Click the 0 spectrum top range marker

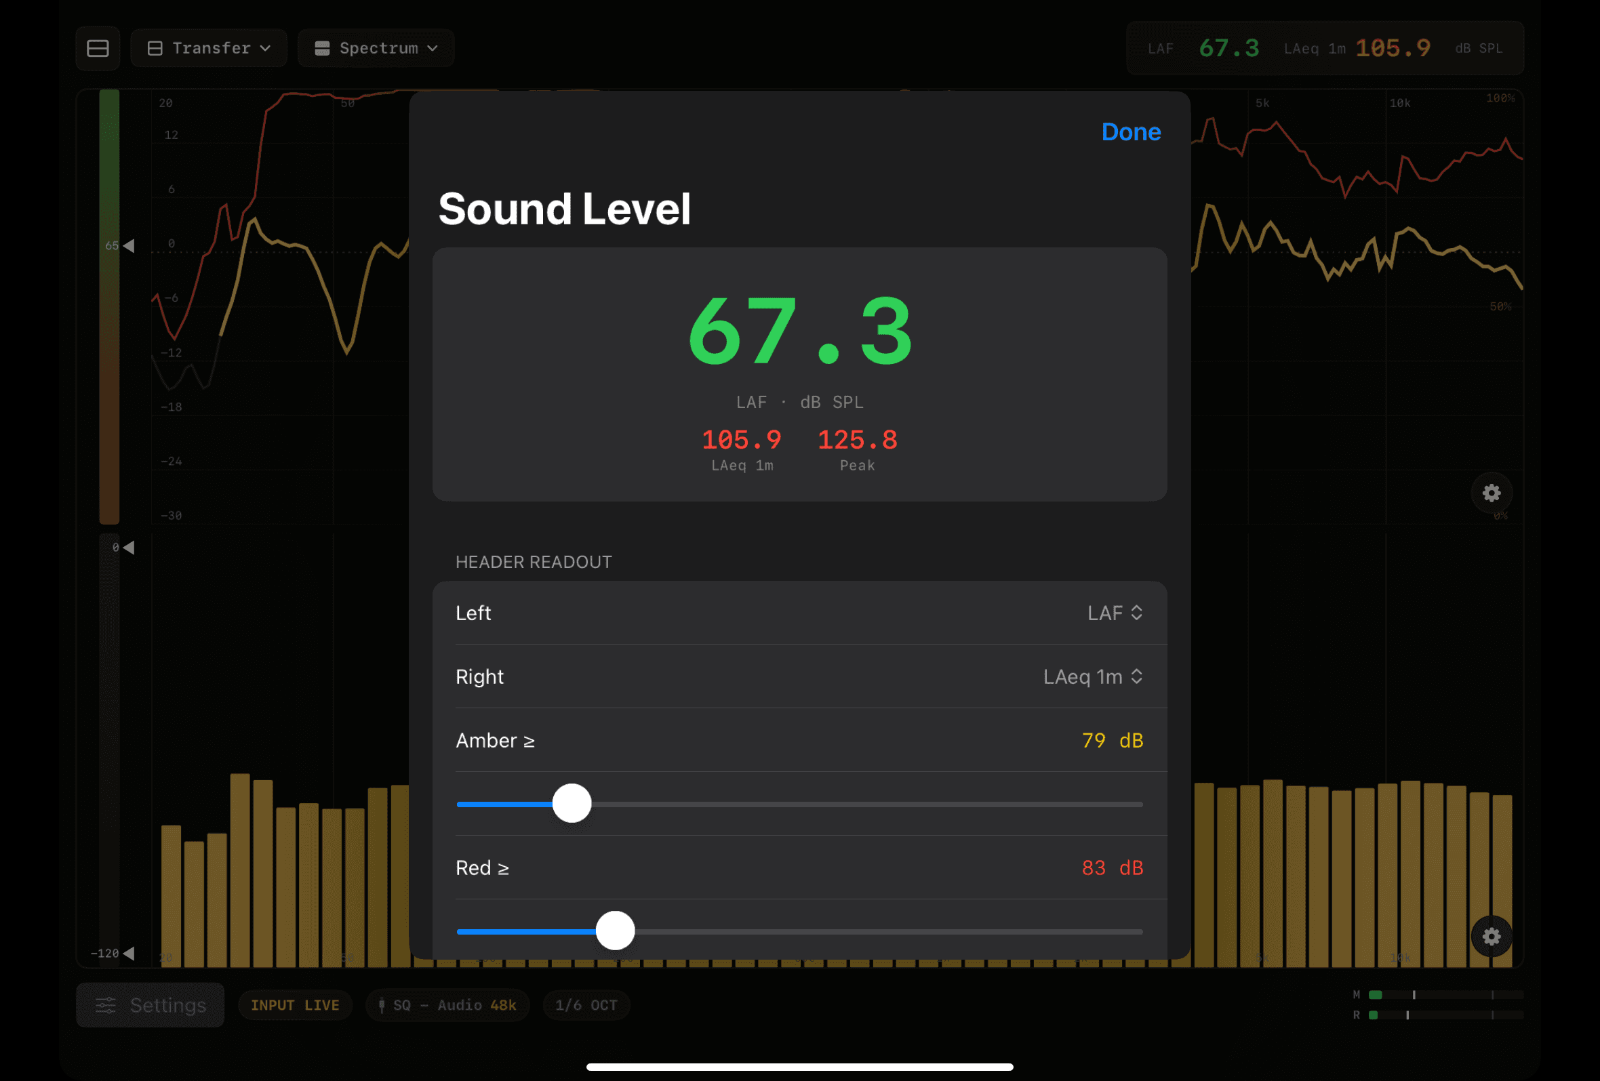tap(129, 548)
